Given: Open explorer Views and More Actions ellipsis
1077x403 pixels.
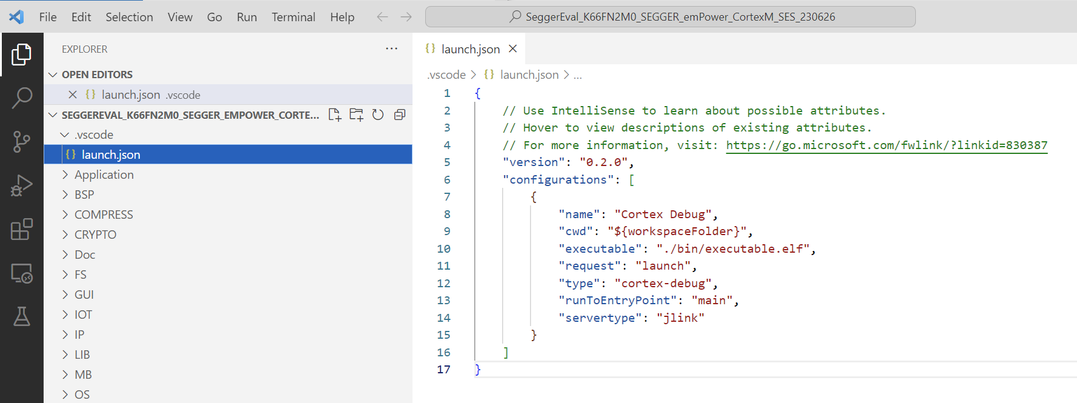Looking at the screenshot, I should [x=392, y=48].
